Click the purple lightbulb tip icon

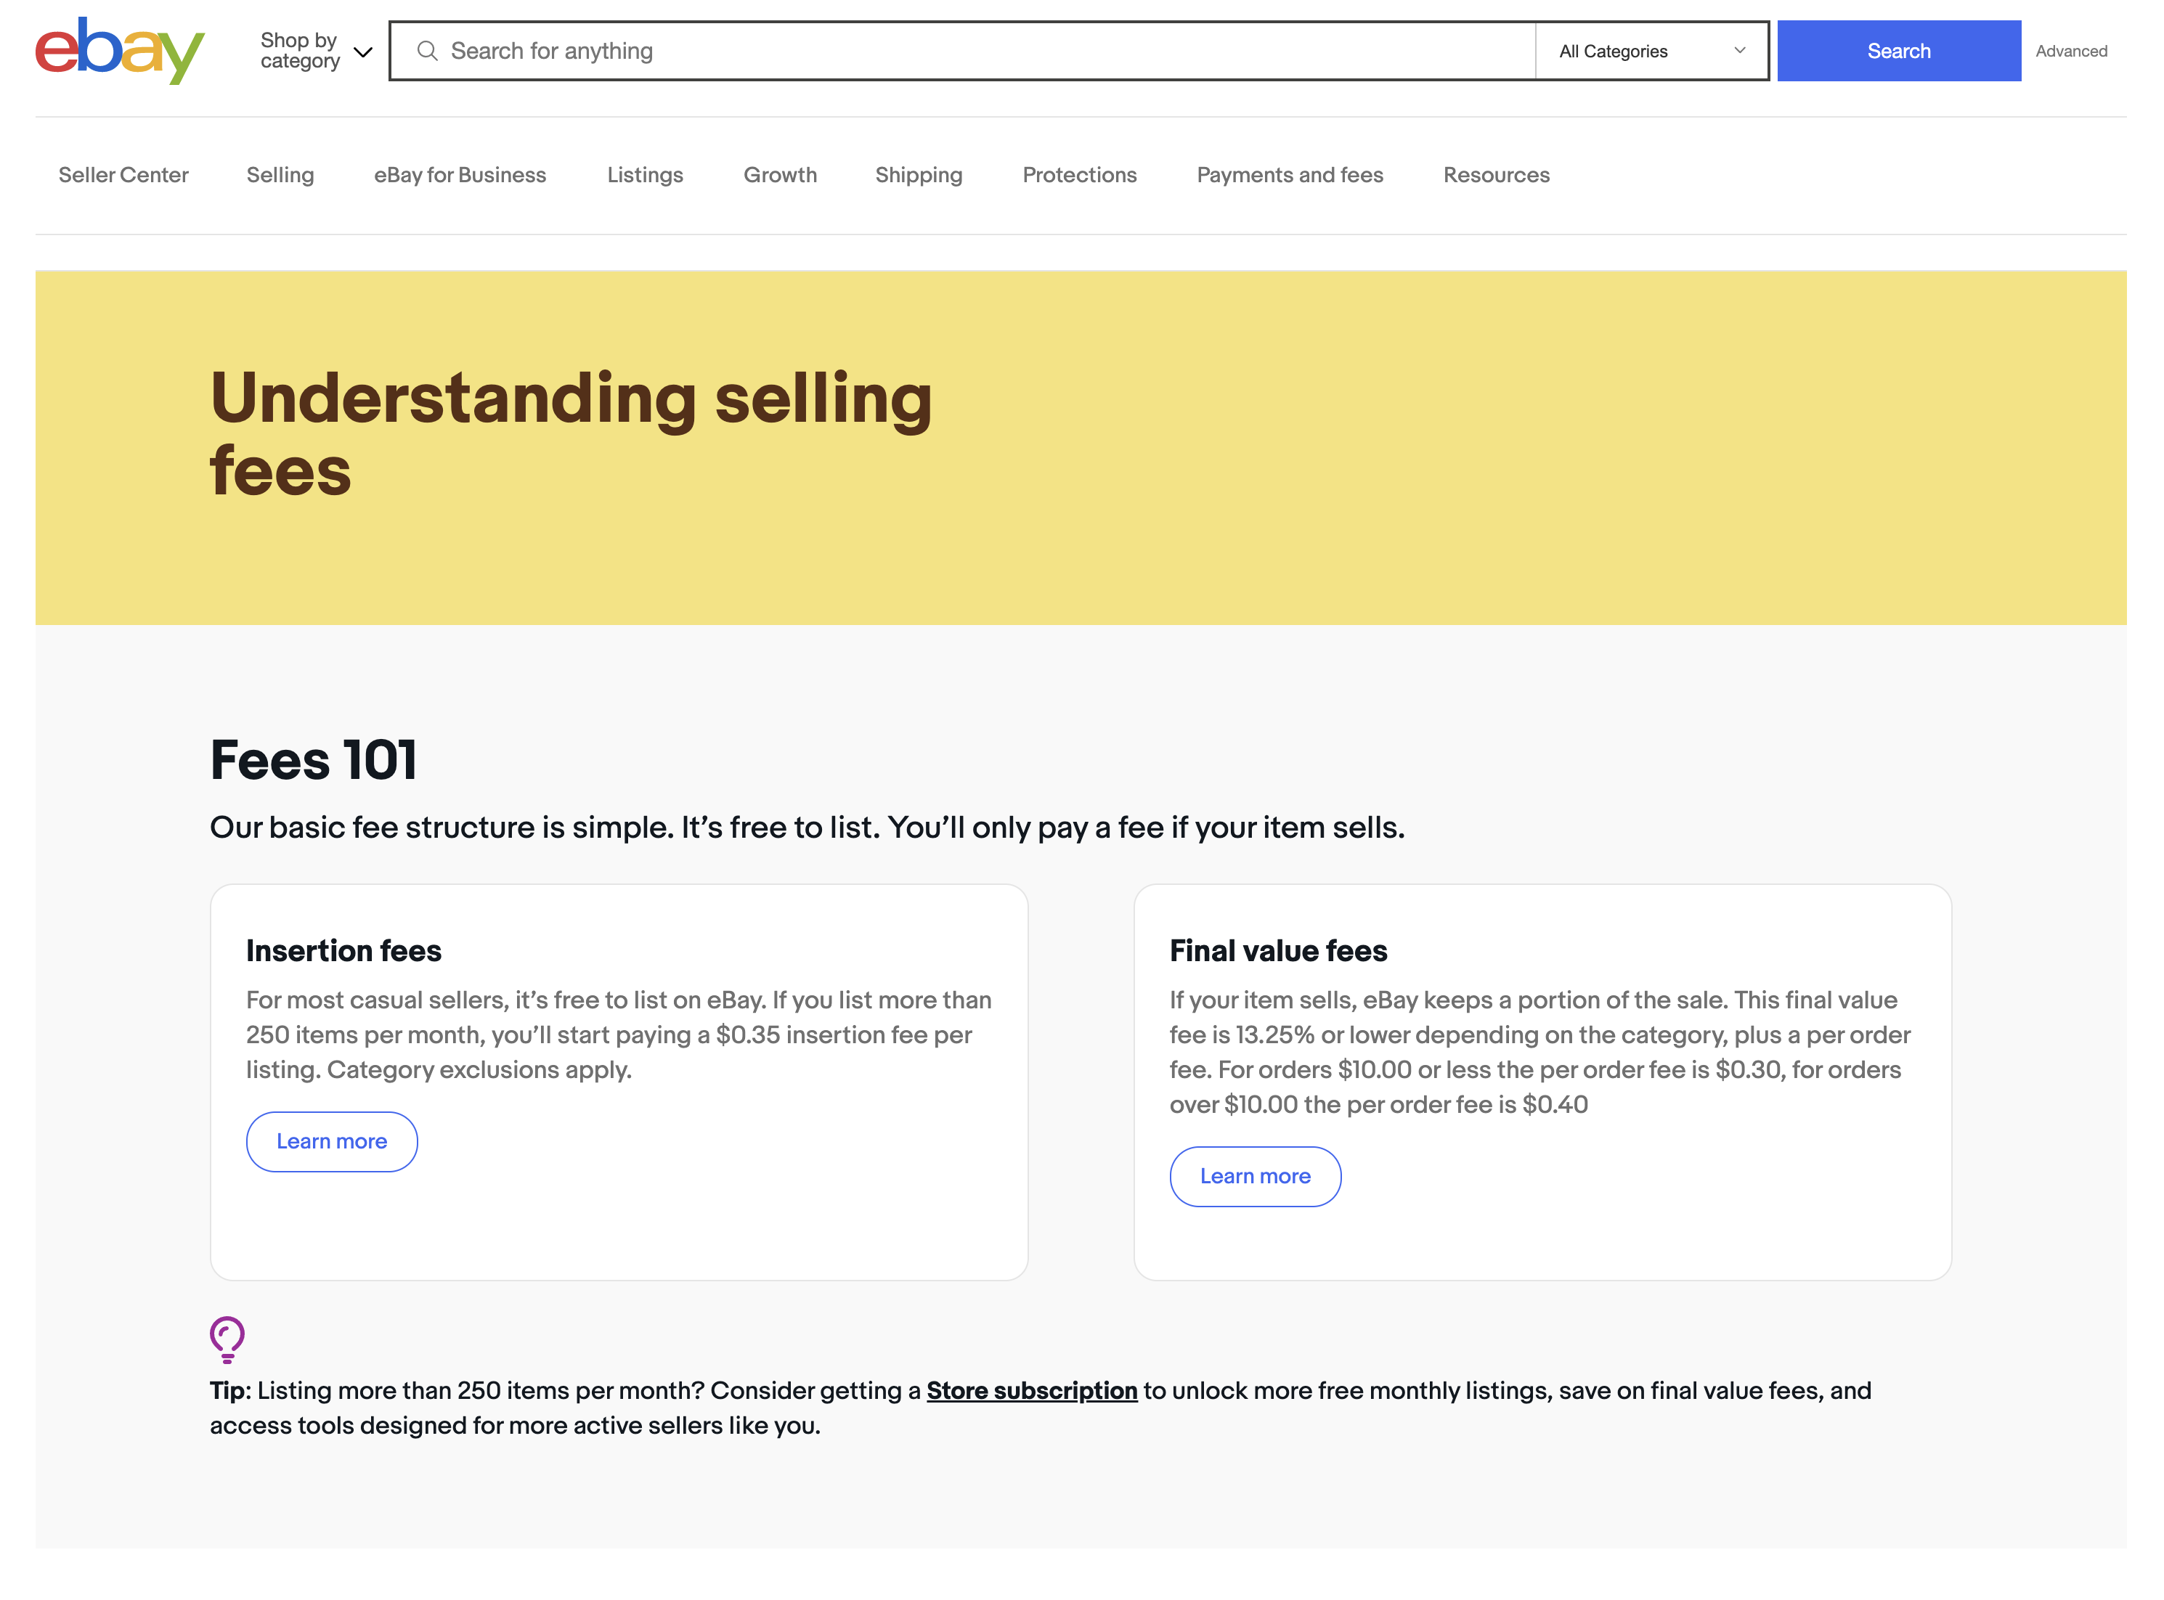coord(227,1339)
